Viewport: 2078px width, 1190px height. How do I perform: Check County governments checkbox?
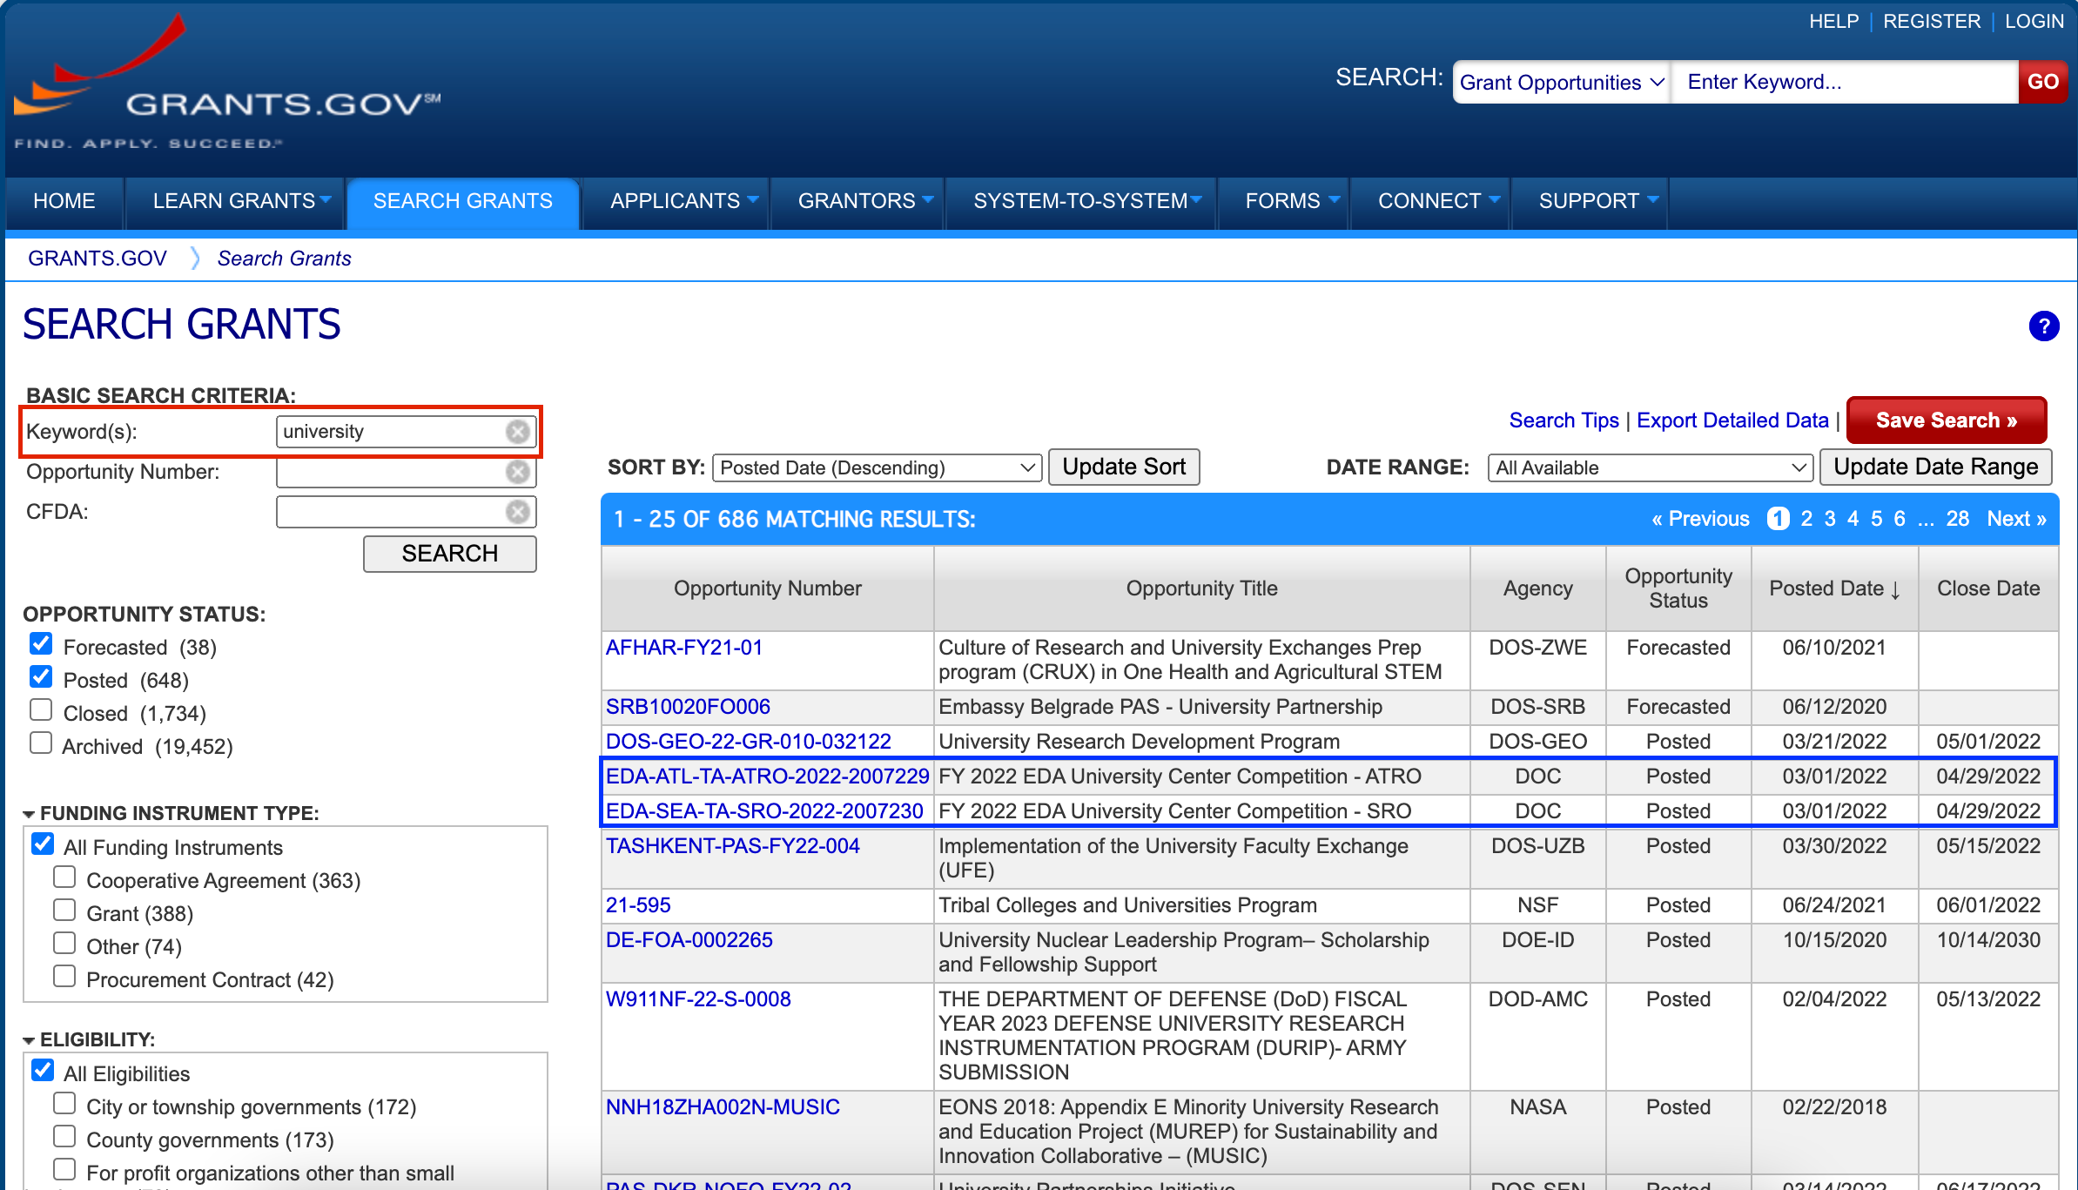coord(64,1137)
